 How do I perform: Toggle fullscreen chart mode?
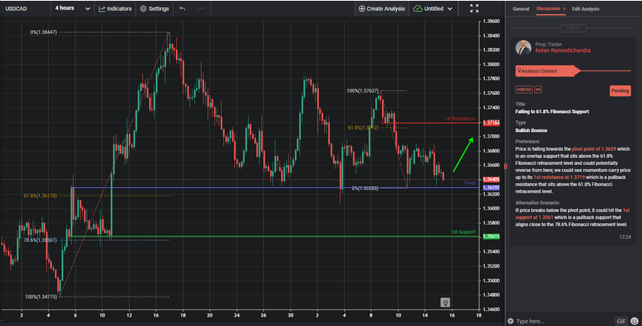[474, 9]
